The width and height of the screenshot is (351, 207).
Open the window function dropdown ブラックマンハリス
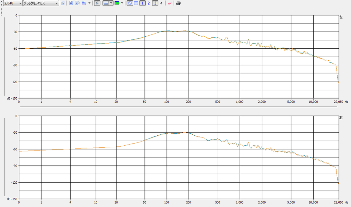tap(41, 3)
